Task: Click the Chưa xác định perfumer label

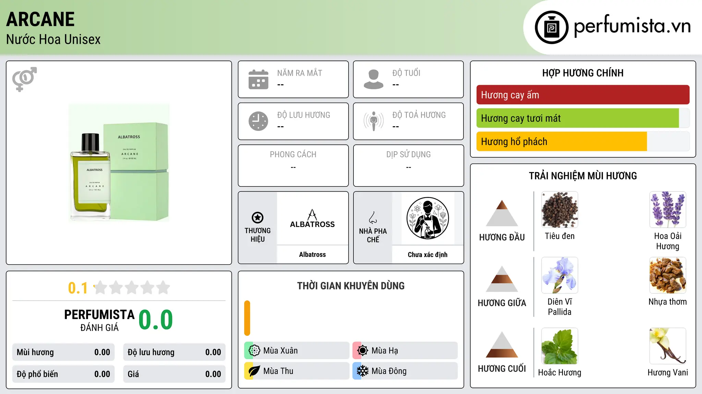Action: coord(427,254)
